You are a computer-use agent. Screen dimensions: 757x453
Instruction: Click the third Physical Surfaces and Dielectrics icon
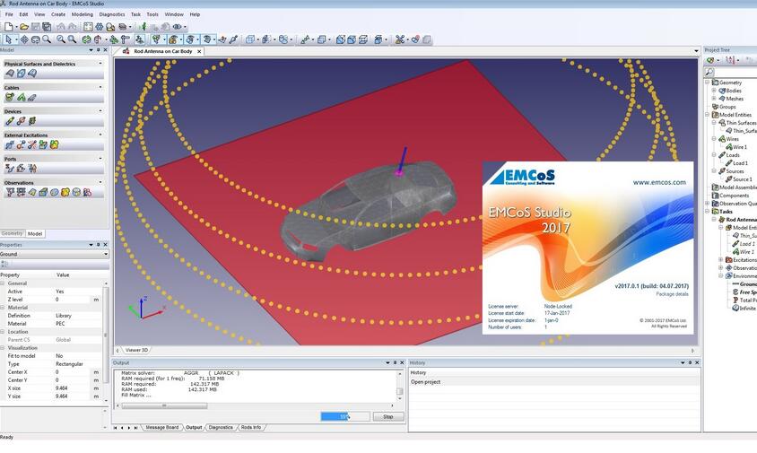click(32, 74)
